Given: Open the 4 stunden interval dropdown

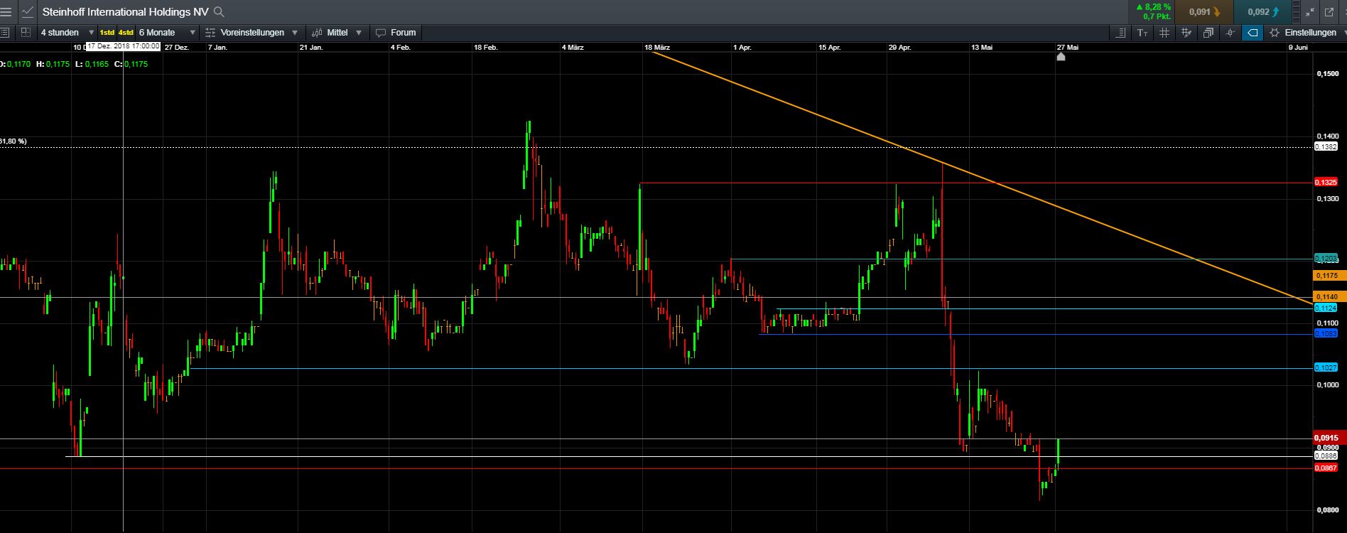Looking at the screenshot, I should point(67,33).
